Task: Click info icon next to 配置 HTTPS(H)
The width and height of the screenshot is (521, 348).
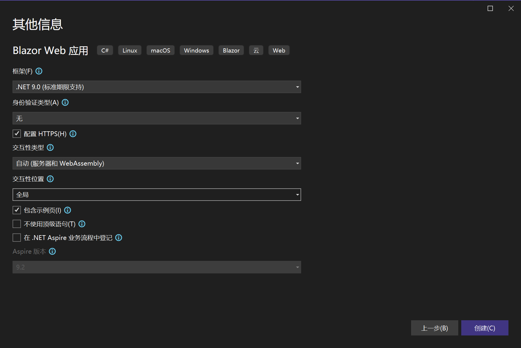Action: pyautogui.click(x=73, y=134)
